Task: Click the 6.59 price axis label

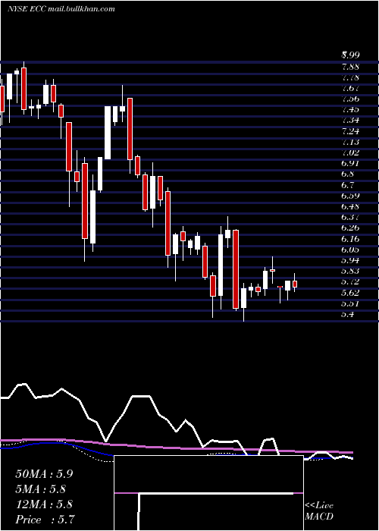Action: click(350, 196)
